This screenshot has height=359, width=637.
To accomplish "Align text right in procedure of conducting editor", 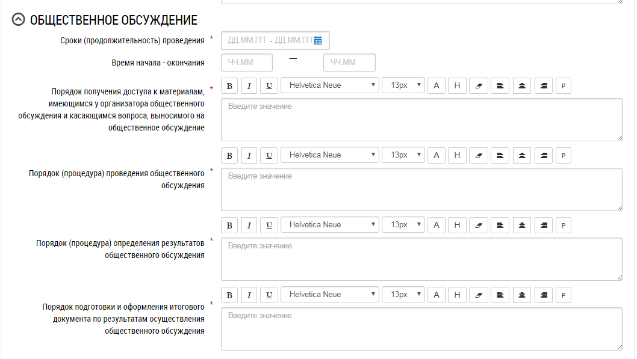I will pyautogui.click(x=543, y=155).
